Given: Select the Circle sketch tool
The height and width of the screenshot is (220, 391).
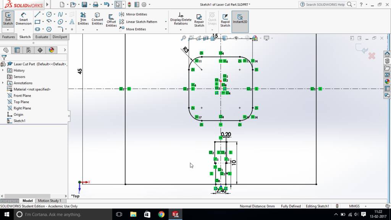Looking at the screenshot, I should click(49, 15).
